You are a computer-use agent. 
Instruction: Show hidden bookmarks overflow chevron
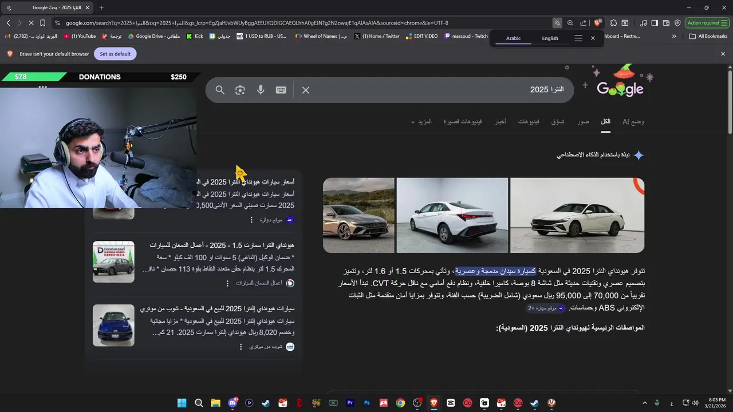pyautogui.click(x=674, y=36)
